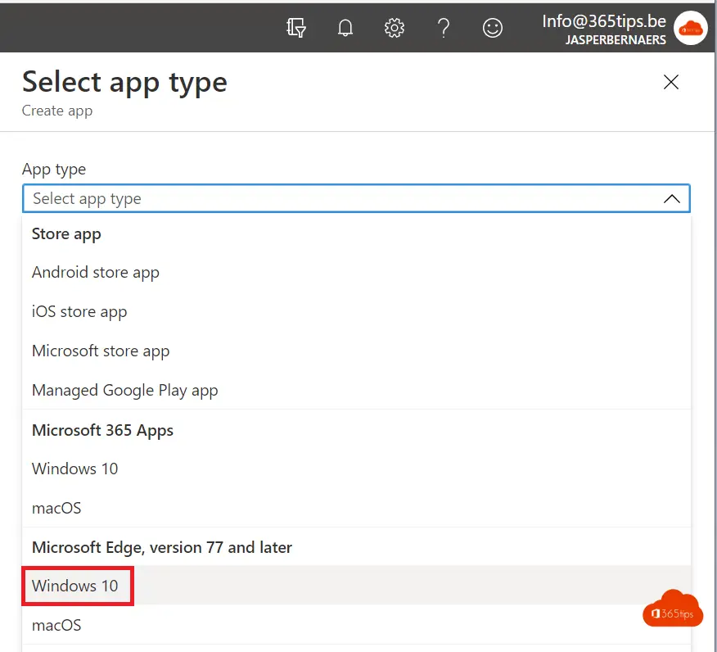Open the portal settings gear
Screen dimensions: 717x652
pos(395,28)
